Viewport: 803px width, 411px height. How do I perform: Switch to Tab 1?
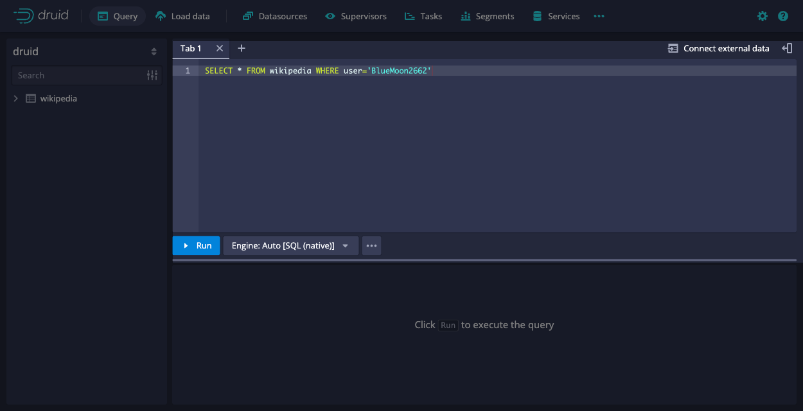(191, 48)
